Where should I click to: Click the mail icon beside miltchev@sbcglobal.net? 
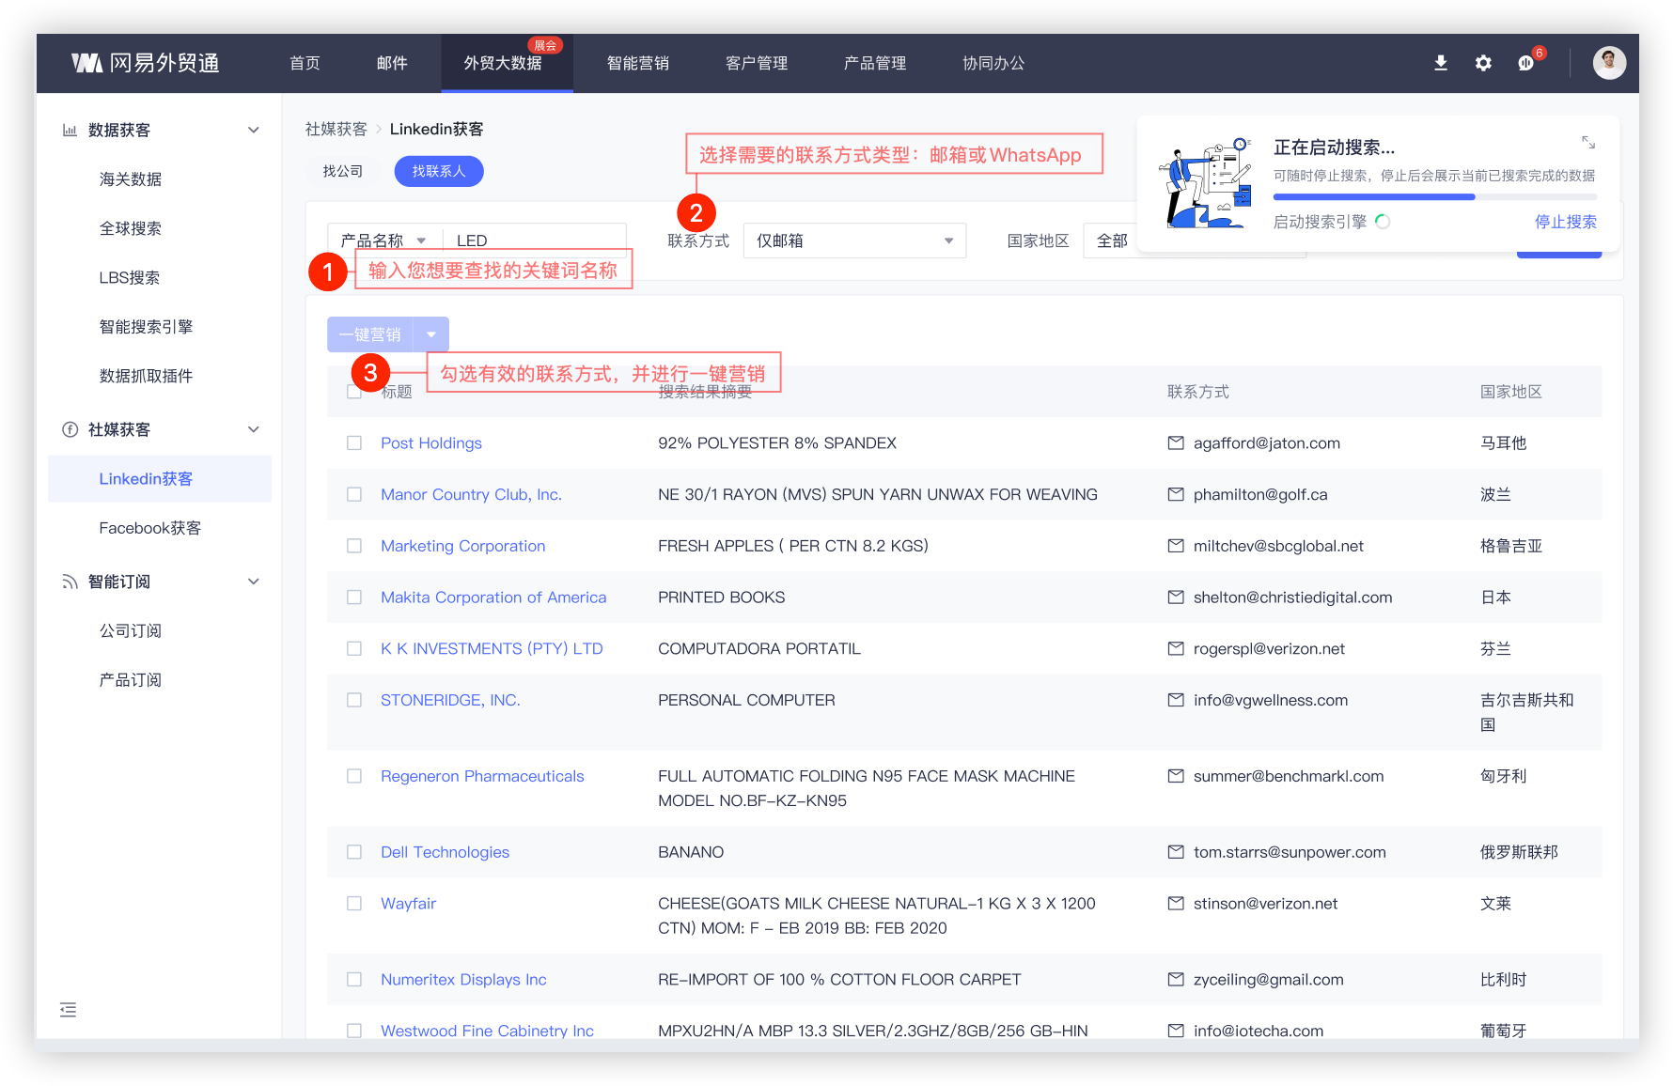[1176, 546]
